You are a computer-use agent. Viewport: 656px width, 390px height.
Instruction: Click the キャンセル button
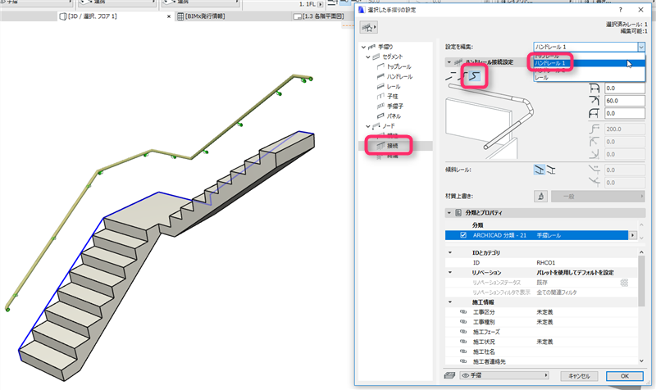tap(579, 376)
